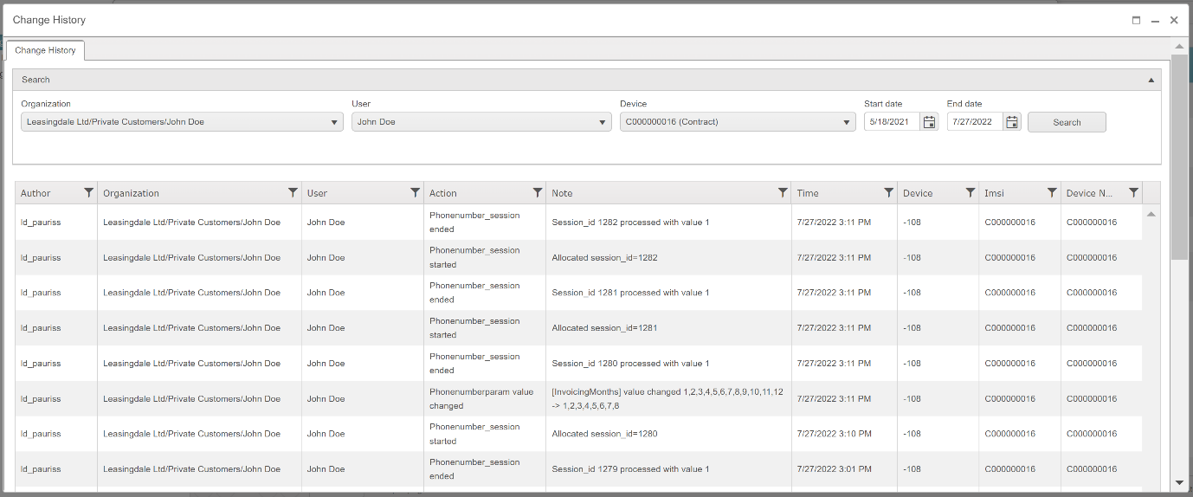This screenshot has width=1193, height=497.
Task: Open Start date calendar picker
Action: click(929, 122)
